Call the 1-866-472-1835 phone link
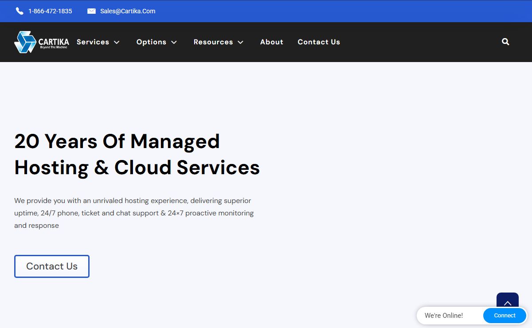The image size is (532, 328). click(50, 11)
